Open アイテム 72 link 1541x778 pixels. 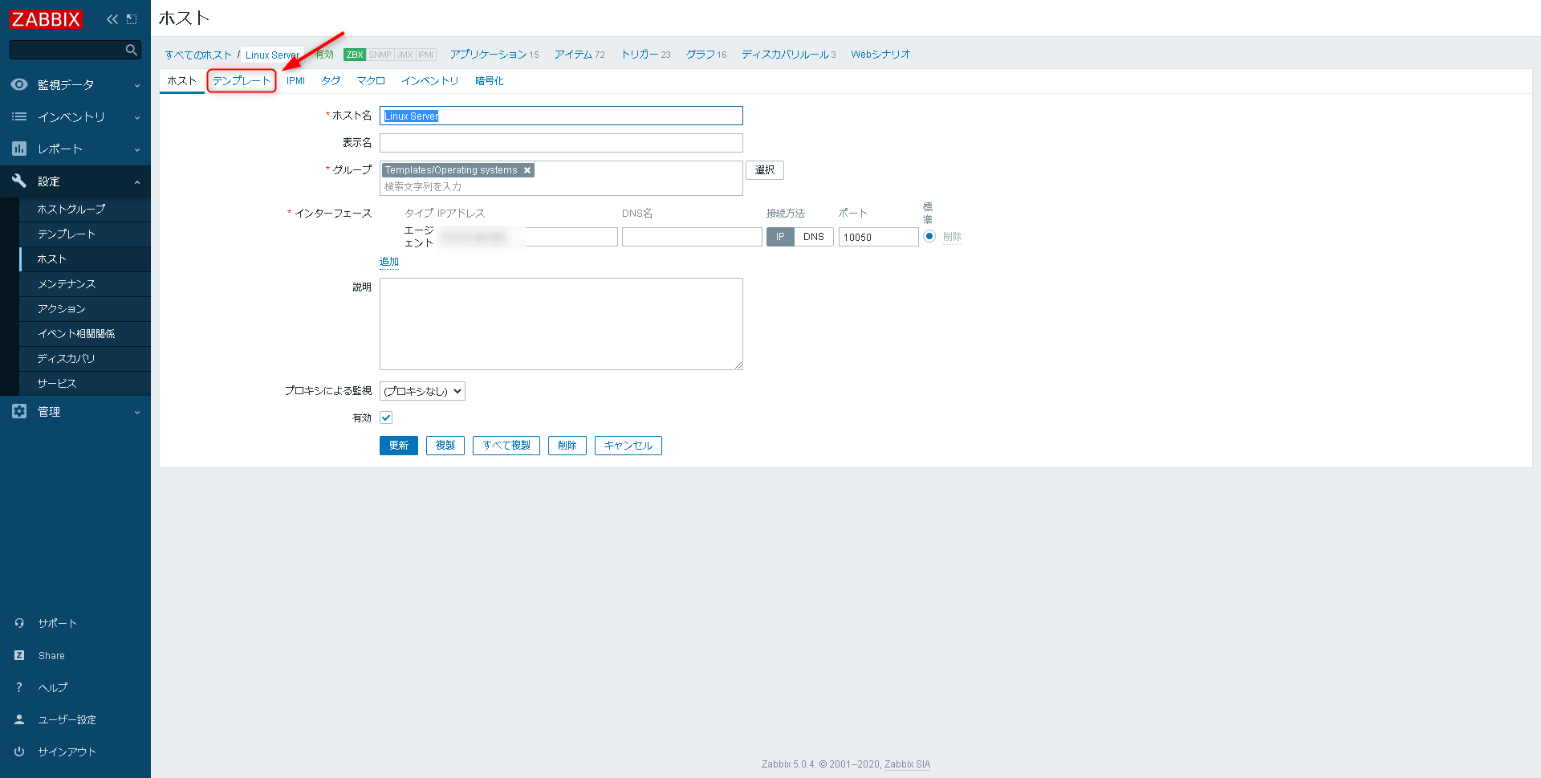[x=579, y=55]
